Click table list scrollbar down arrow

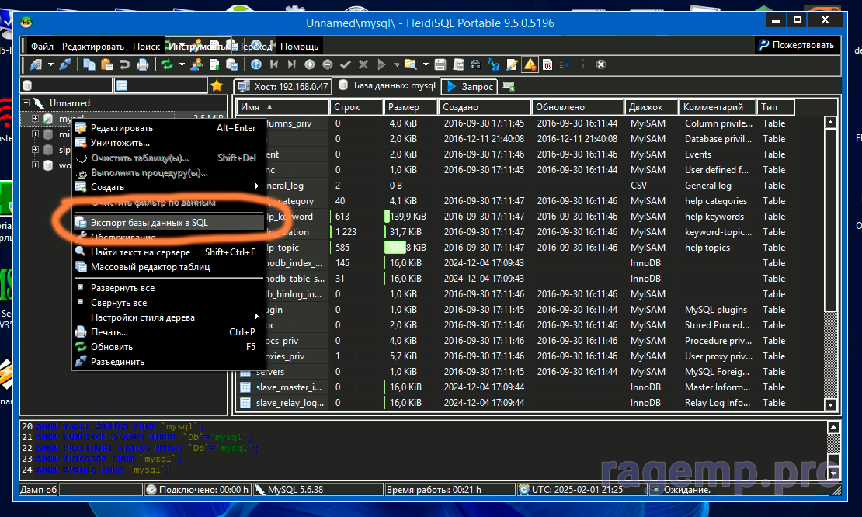pyautogui.click(x=831, y=405)
